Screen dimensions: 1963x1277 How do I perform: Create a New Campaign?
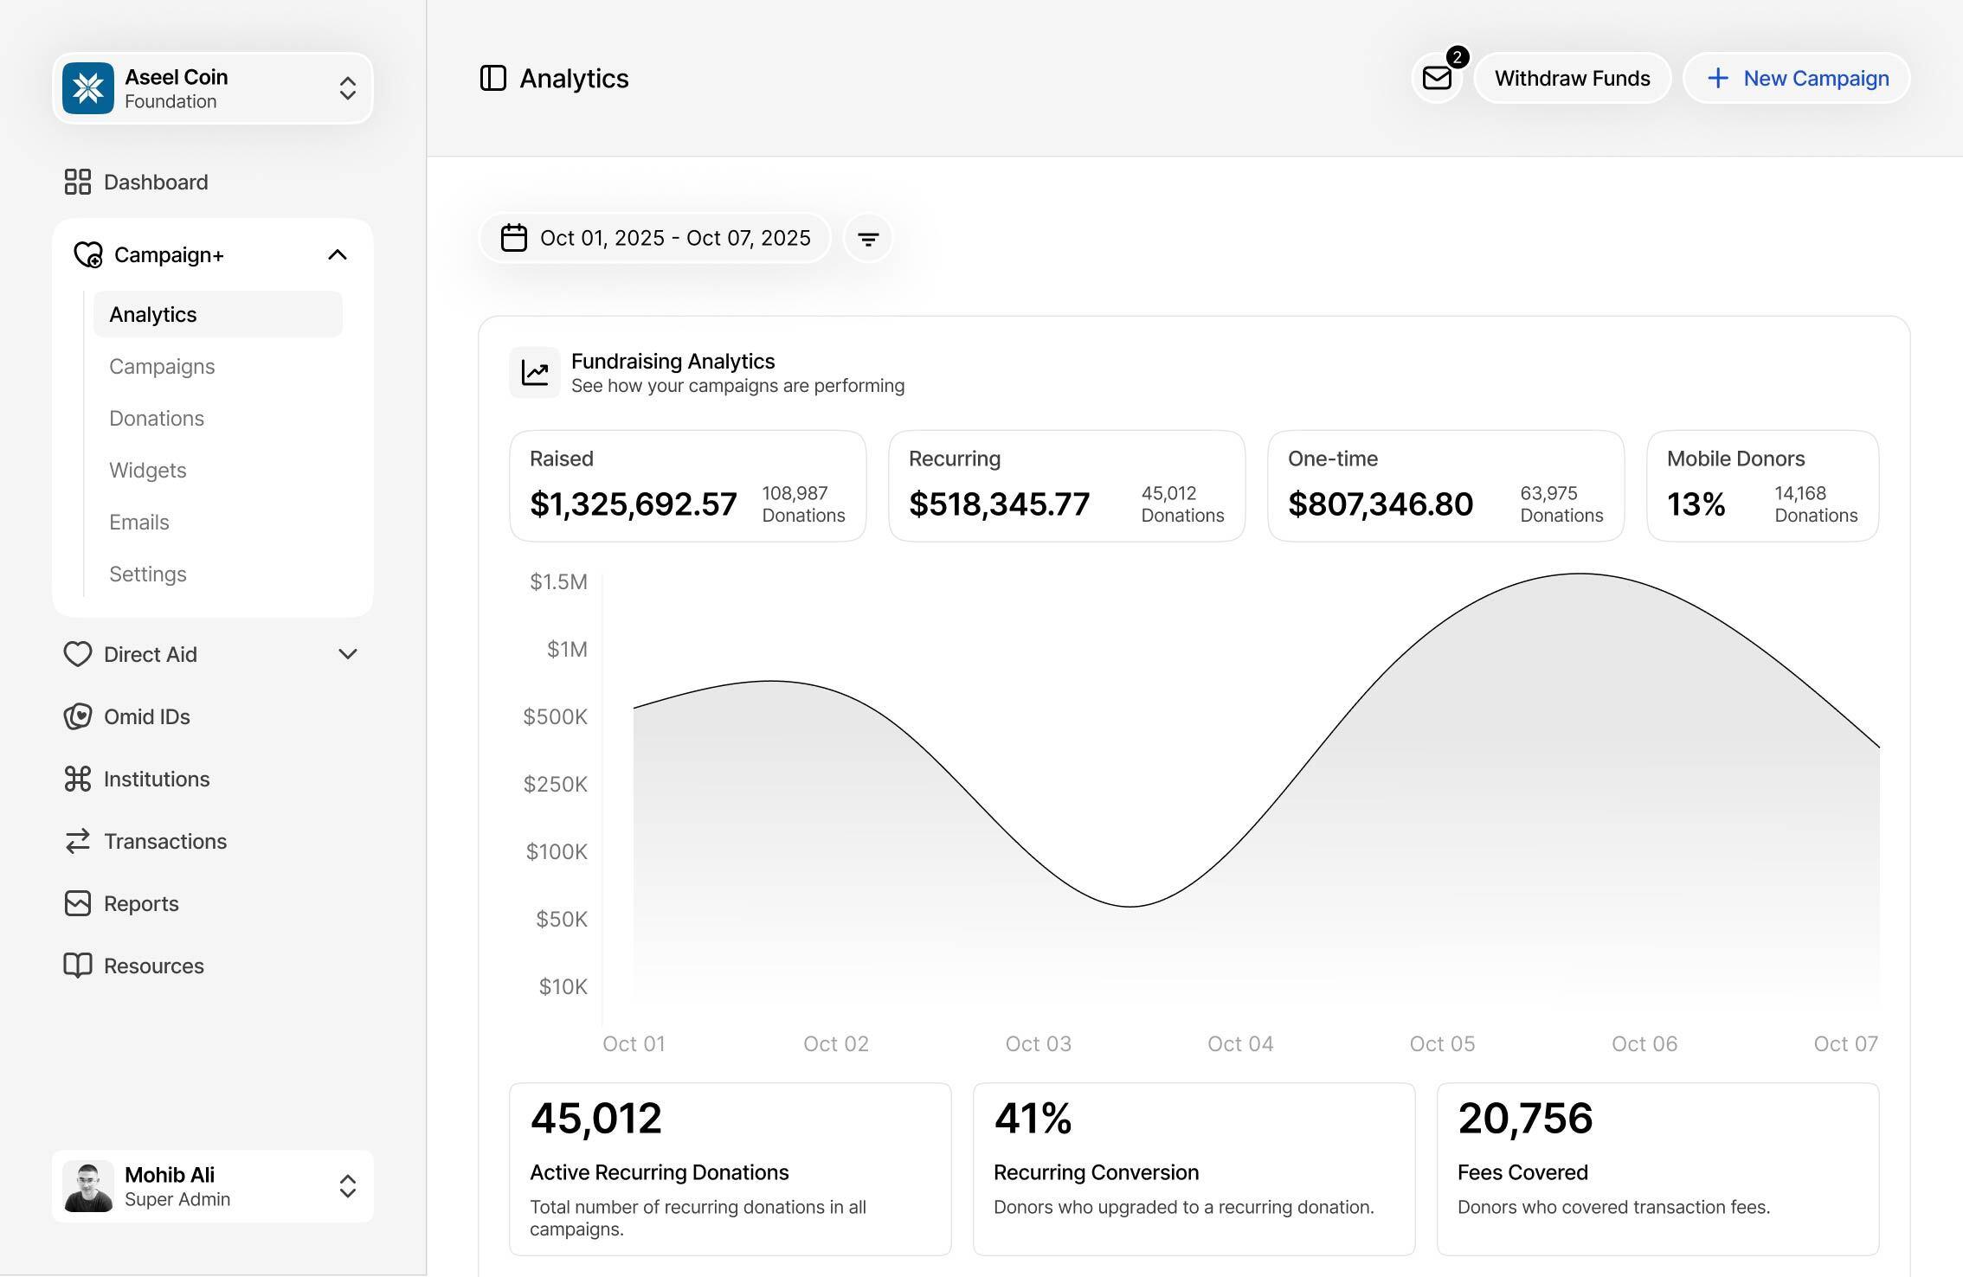pos(1797,78)
